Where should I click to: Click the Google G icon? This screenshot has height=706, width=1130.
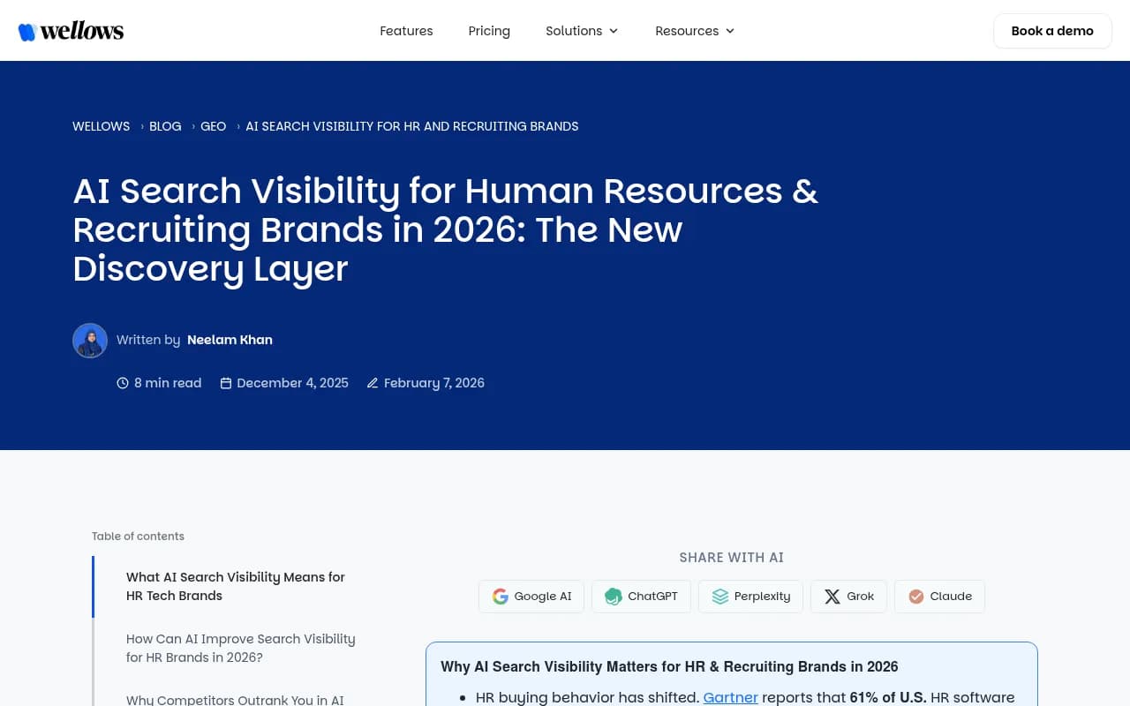(501, 597)
